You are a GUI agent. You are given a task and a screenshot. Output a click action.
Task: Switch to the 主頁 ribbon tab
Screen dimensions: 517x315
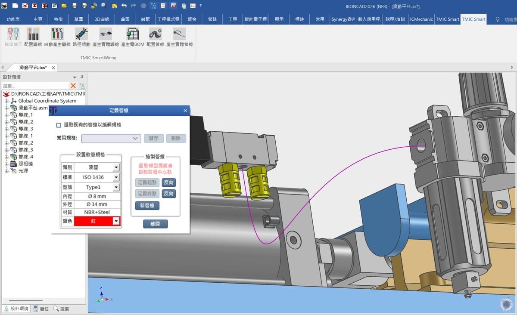point(38,19)
